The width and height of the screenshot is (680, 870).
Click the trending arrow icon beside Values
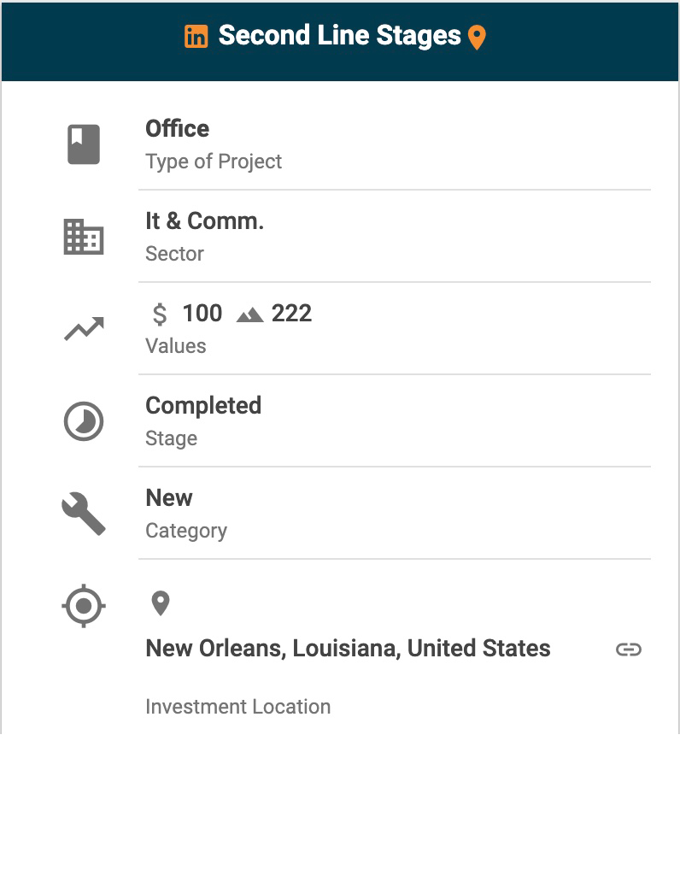(84, 329)
